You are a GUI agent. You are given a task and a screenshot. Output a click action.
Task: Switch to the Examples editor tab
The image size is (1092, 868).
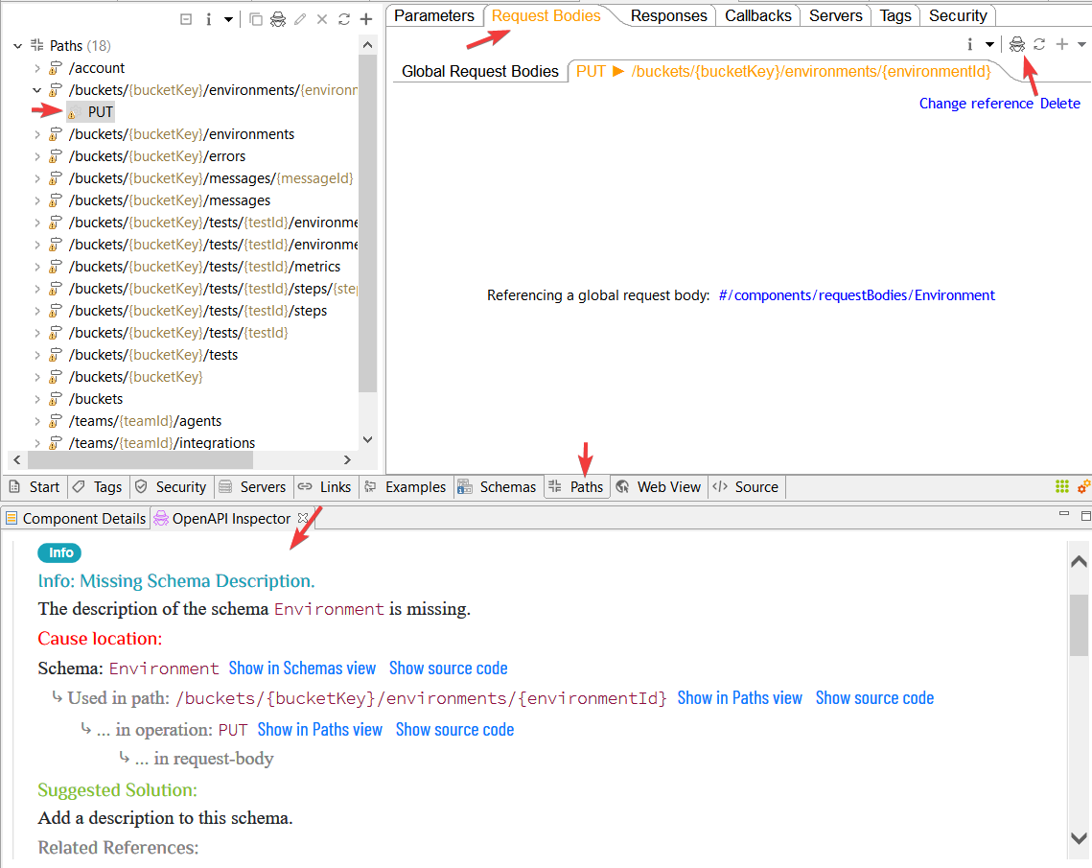(406, 487)
